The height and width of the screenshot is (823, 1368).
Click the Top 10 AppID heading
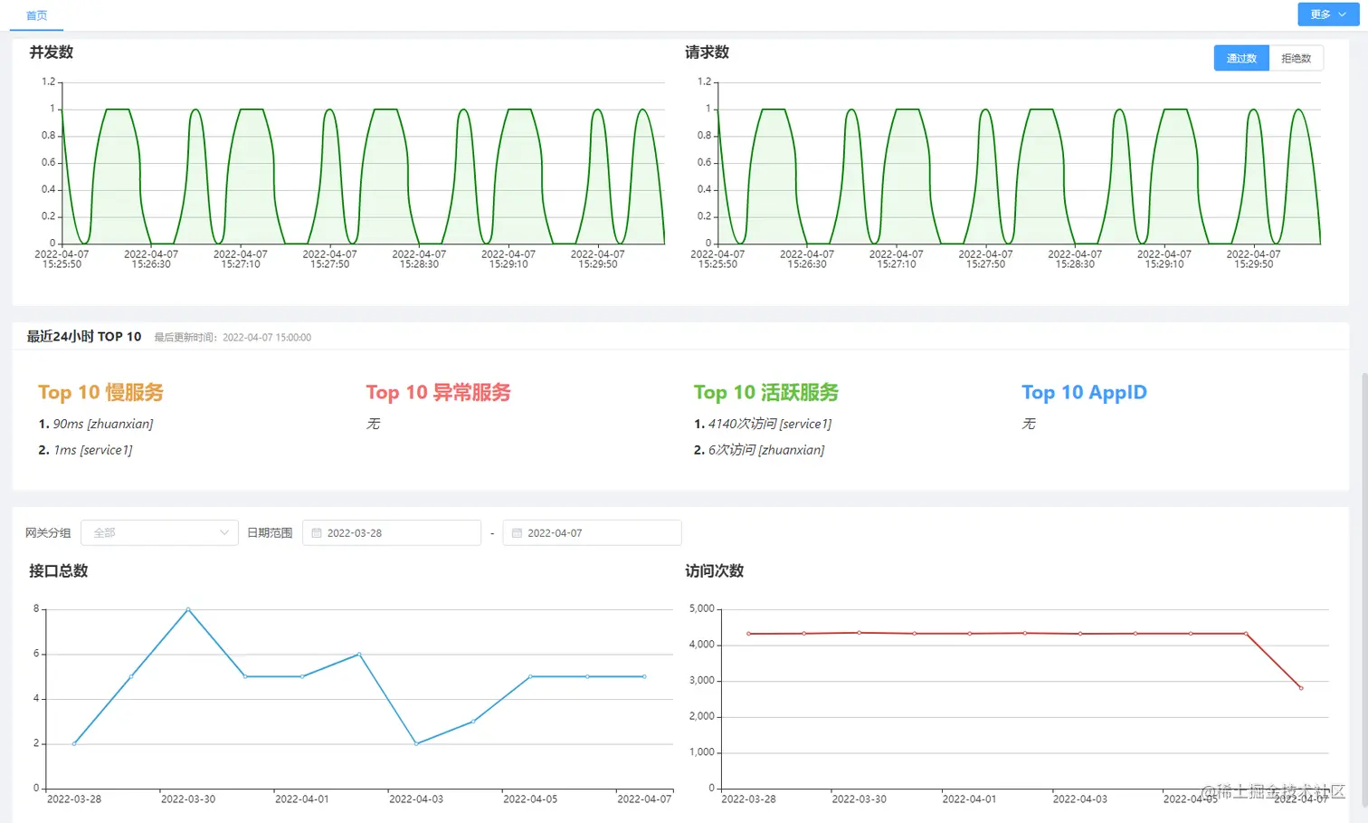point(1084,392)
